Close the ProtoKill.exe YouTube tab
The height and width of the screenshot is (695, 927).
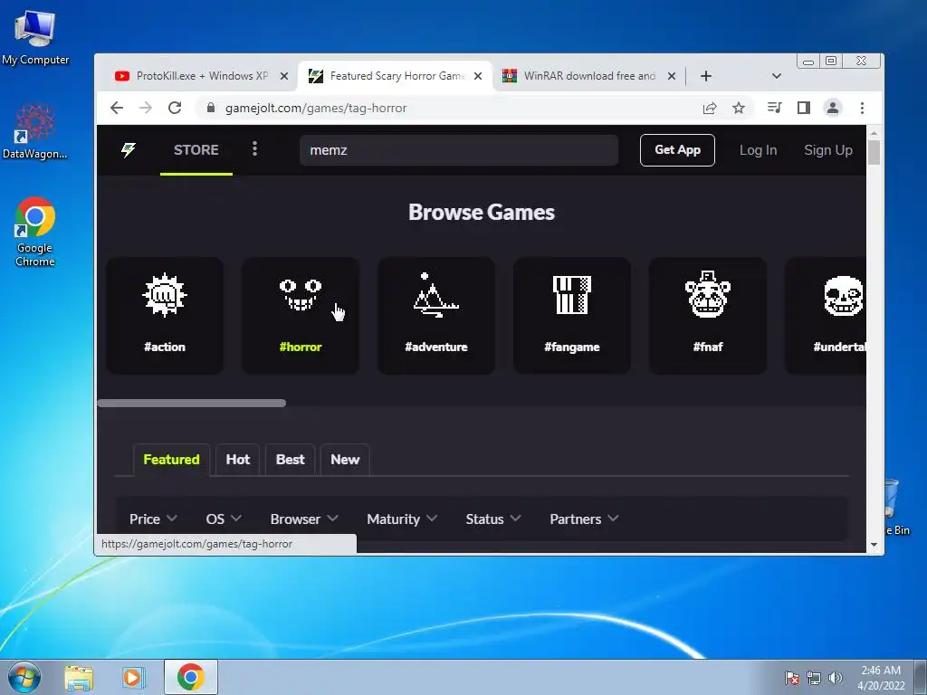tap(283, 76)
